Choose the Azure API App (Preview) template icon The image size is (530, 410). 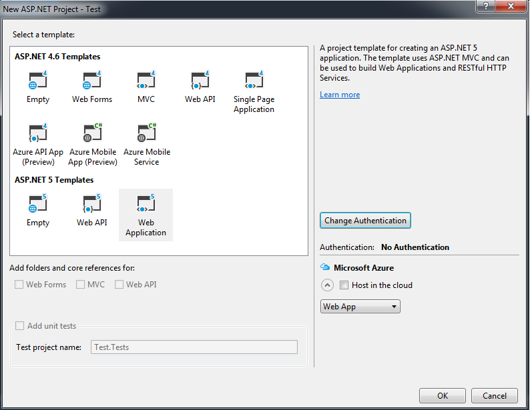[38, 133]
